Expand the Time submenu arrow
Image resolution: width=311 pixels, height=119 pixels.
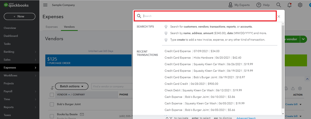click(35, 99)
